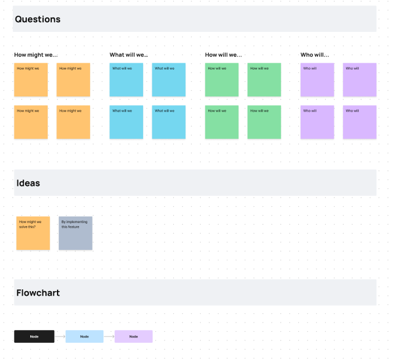Click the 'Who will...' column heading
This screenshot has width=396, height=362.
tap(315, 55)
